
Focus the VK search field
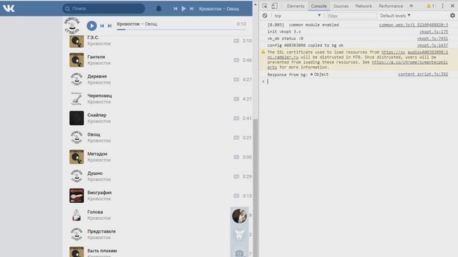click(x=104, y=9)
